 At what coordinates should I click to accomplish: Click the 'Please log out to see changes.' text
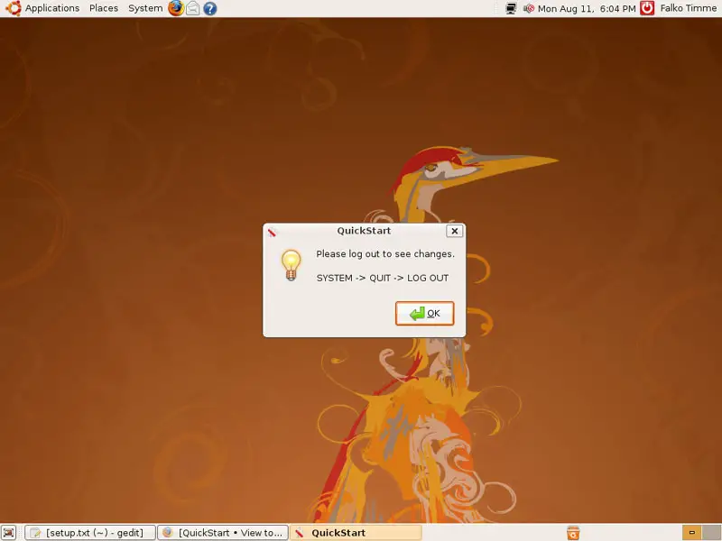pyautogui.click(x=385, y=254)
